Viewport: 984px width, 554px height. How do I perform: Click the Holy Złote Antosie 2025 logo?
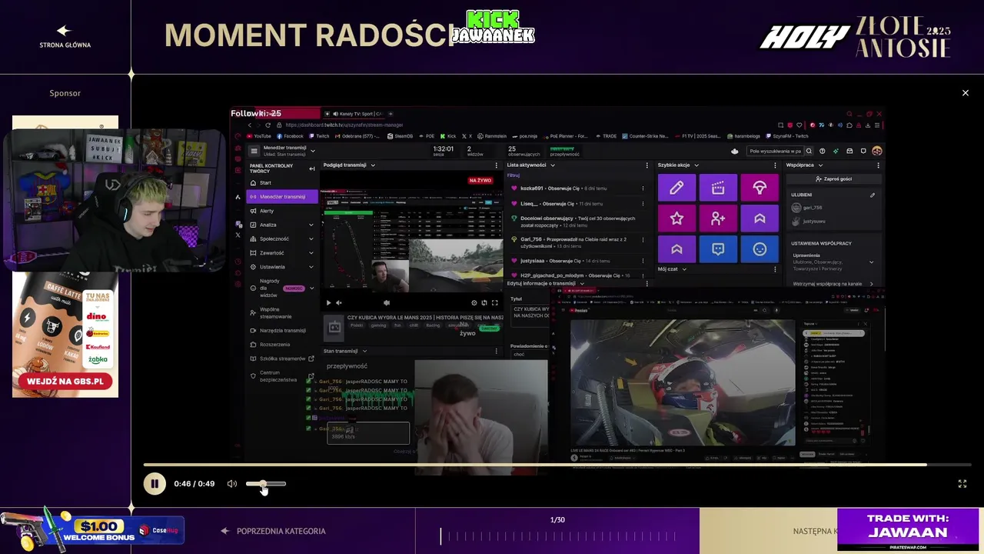click(x=856, y=36)
